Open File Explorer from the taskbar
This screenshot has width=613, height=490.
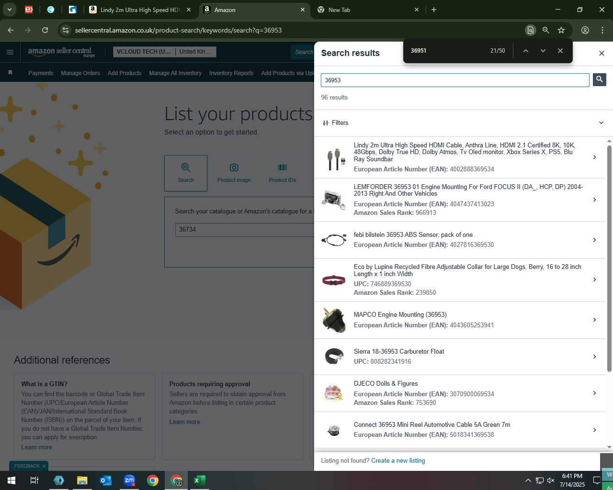point(82,480)
